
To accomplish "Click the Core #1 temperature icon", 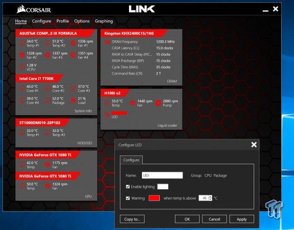I will point(22,89).
